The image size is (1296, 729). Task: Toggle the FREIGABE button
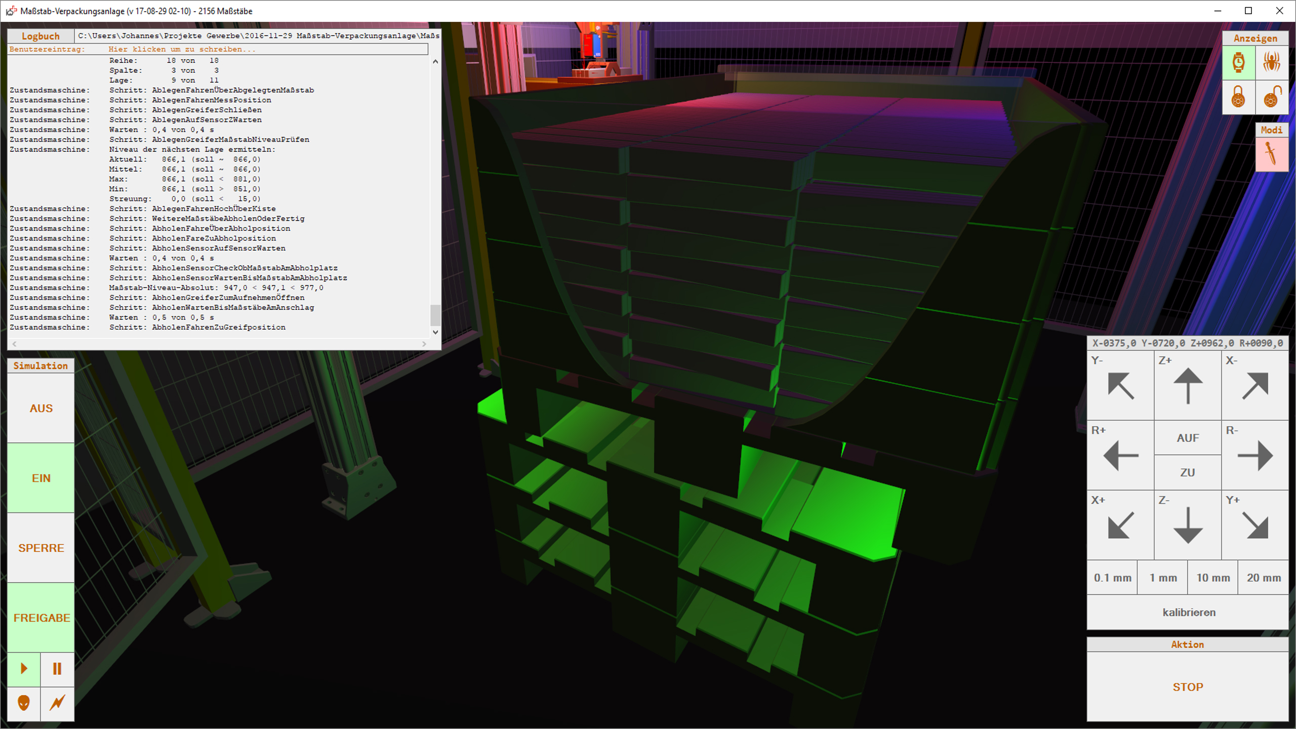tap(41, 618)
